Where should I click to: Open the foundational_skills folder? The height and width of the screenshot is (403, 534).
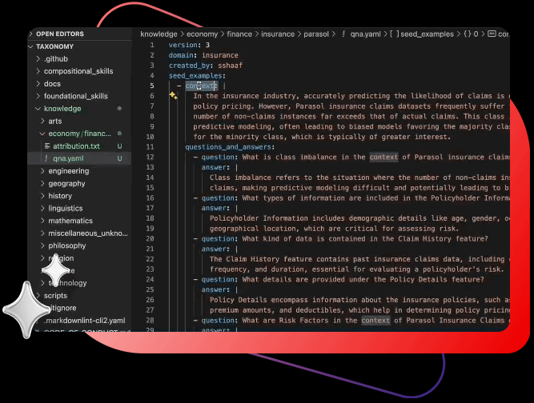pos(75,96)
